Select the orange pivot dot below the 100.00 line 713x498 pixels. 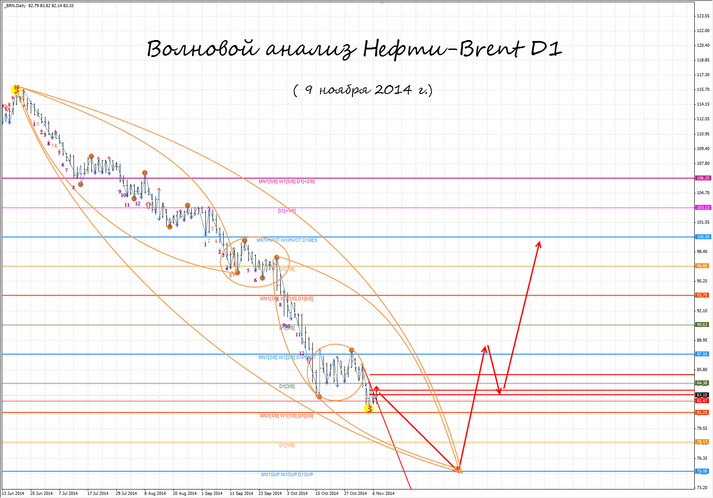(244, 241)
